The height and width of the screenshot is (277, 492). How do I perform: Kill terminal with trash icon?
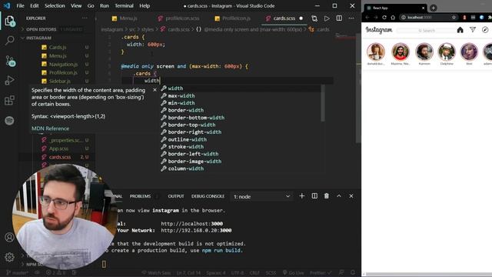coord(326,196)
